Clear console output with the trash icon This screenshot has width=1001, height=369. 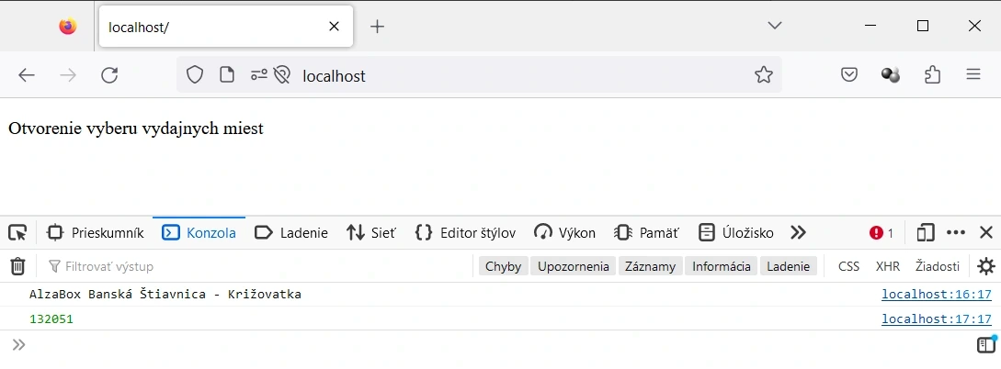tap(17, 266)
